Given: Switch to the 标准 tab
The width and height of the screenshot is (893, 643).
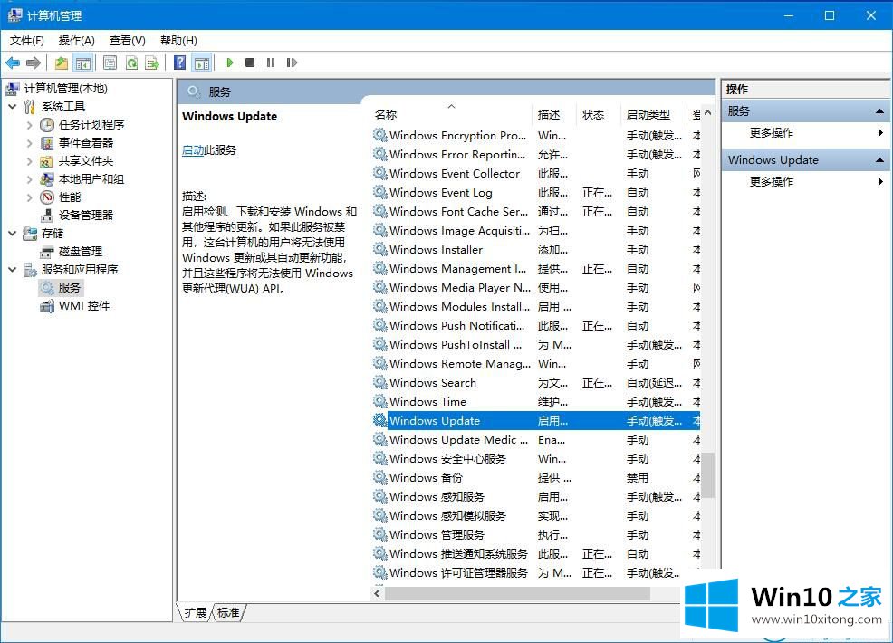Looking at the screenshot, I should (228, 613).
